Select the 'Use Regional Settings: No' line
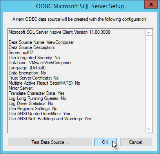Image resolution: width=160 pixels, height=154 pixels. 33,109
